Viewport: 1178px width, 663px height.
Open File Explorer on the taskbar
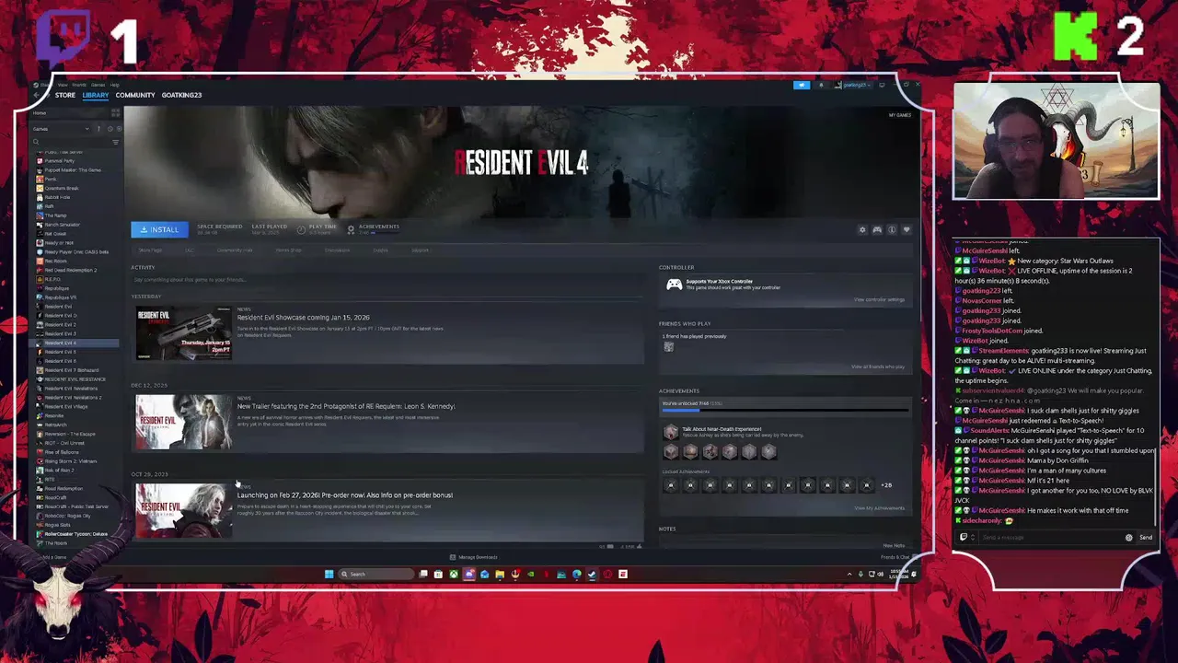click(x=500, y=574)
